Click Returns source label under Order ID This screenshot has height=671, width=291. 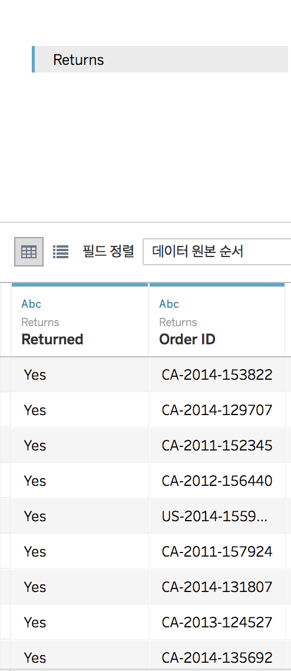[178, 323]
